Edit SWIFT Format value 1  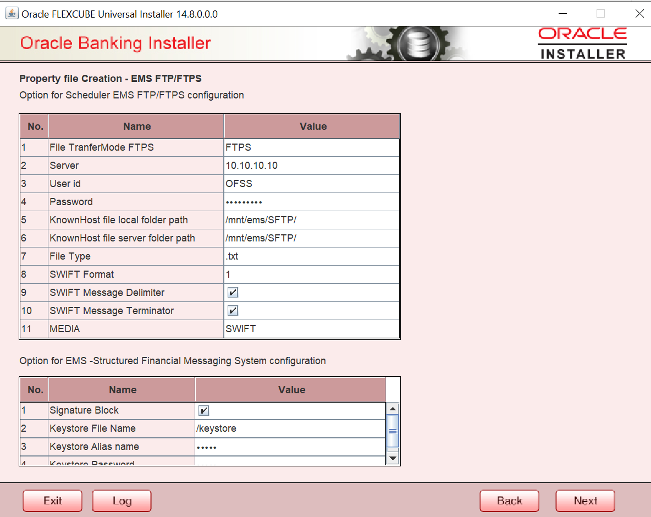click(311, 274)
